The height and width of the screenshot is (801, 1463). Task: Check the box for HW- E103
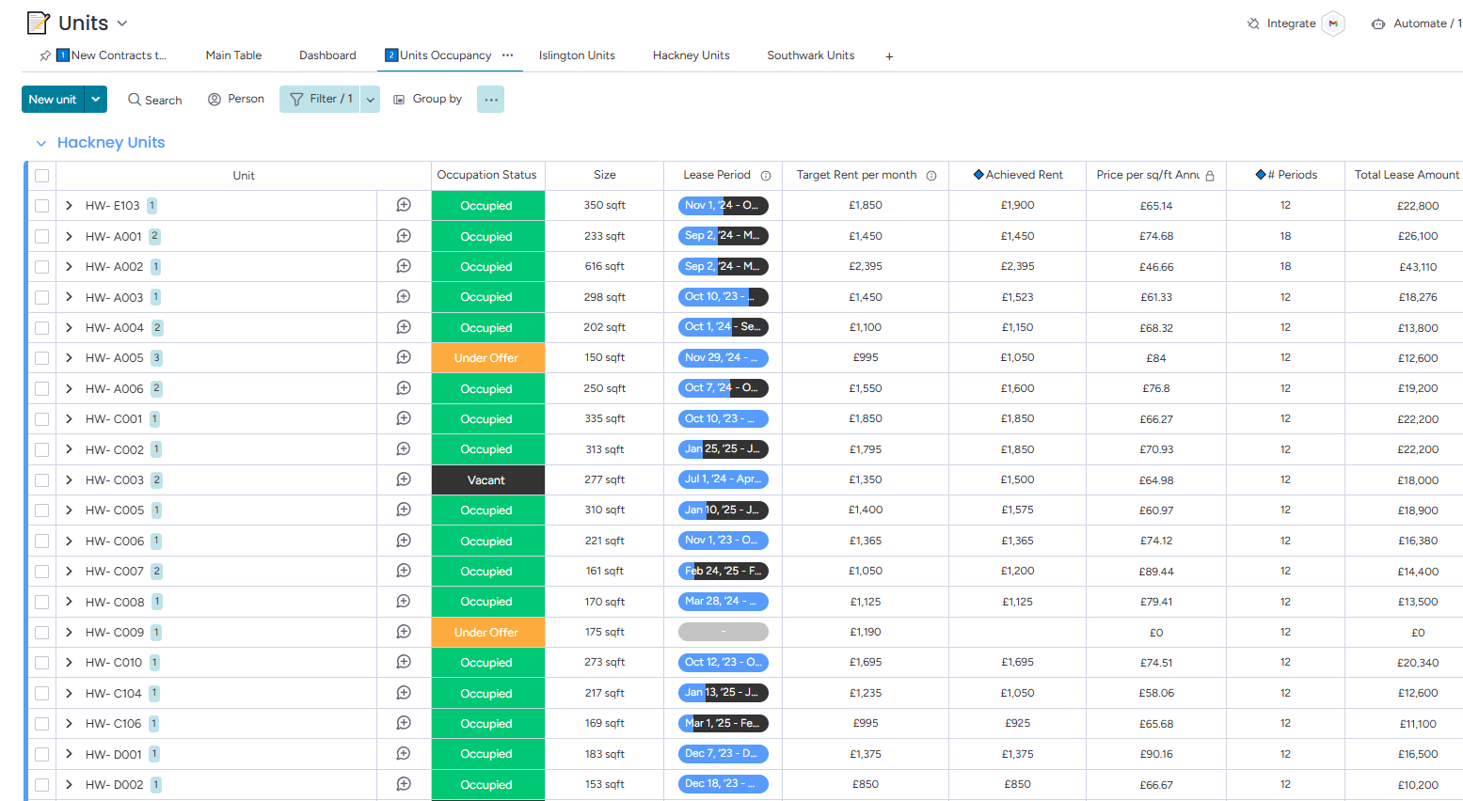(x=41, y=206)
